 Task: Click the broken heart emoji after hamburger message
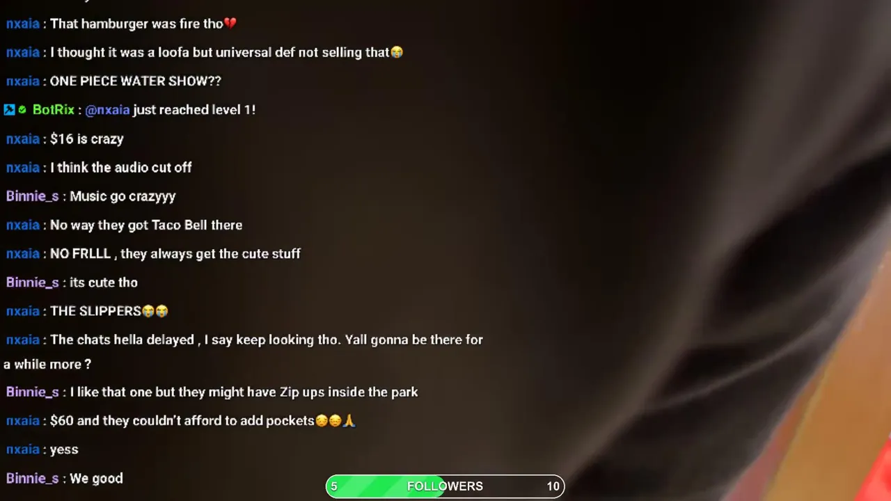(230, 24)
